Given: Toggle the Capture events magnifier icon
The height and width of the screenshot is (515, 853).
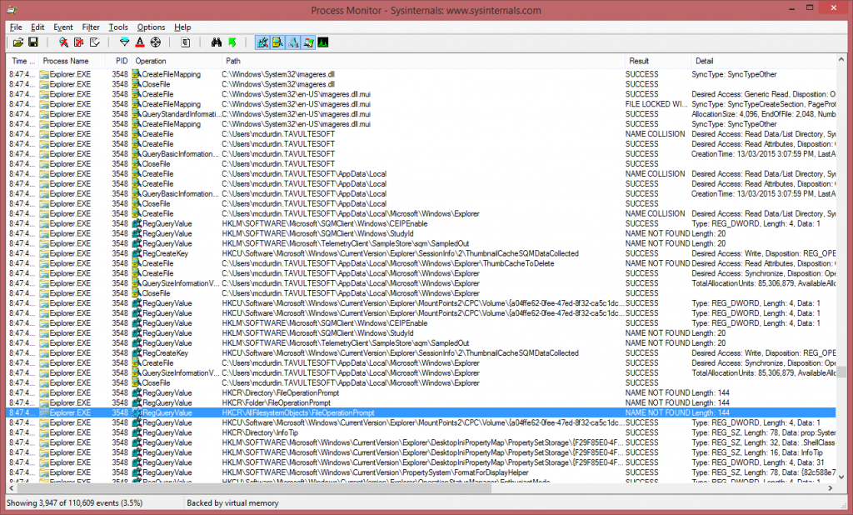Looking at the screenshot, I should click(63, 42).
